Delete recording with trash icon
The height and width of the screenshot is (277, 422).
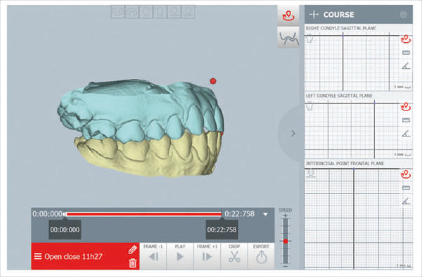coord(133,263)
